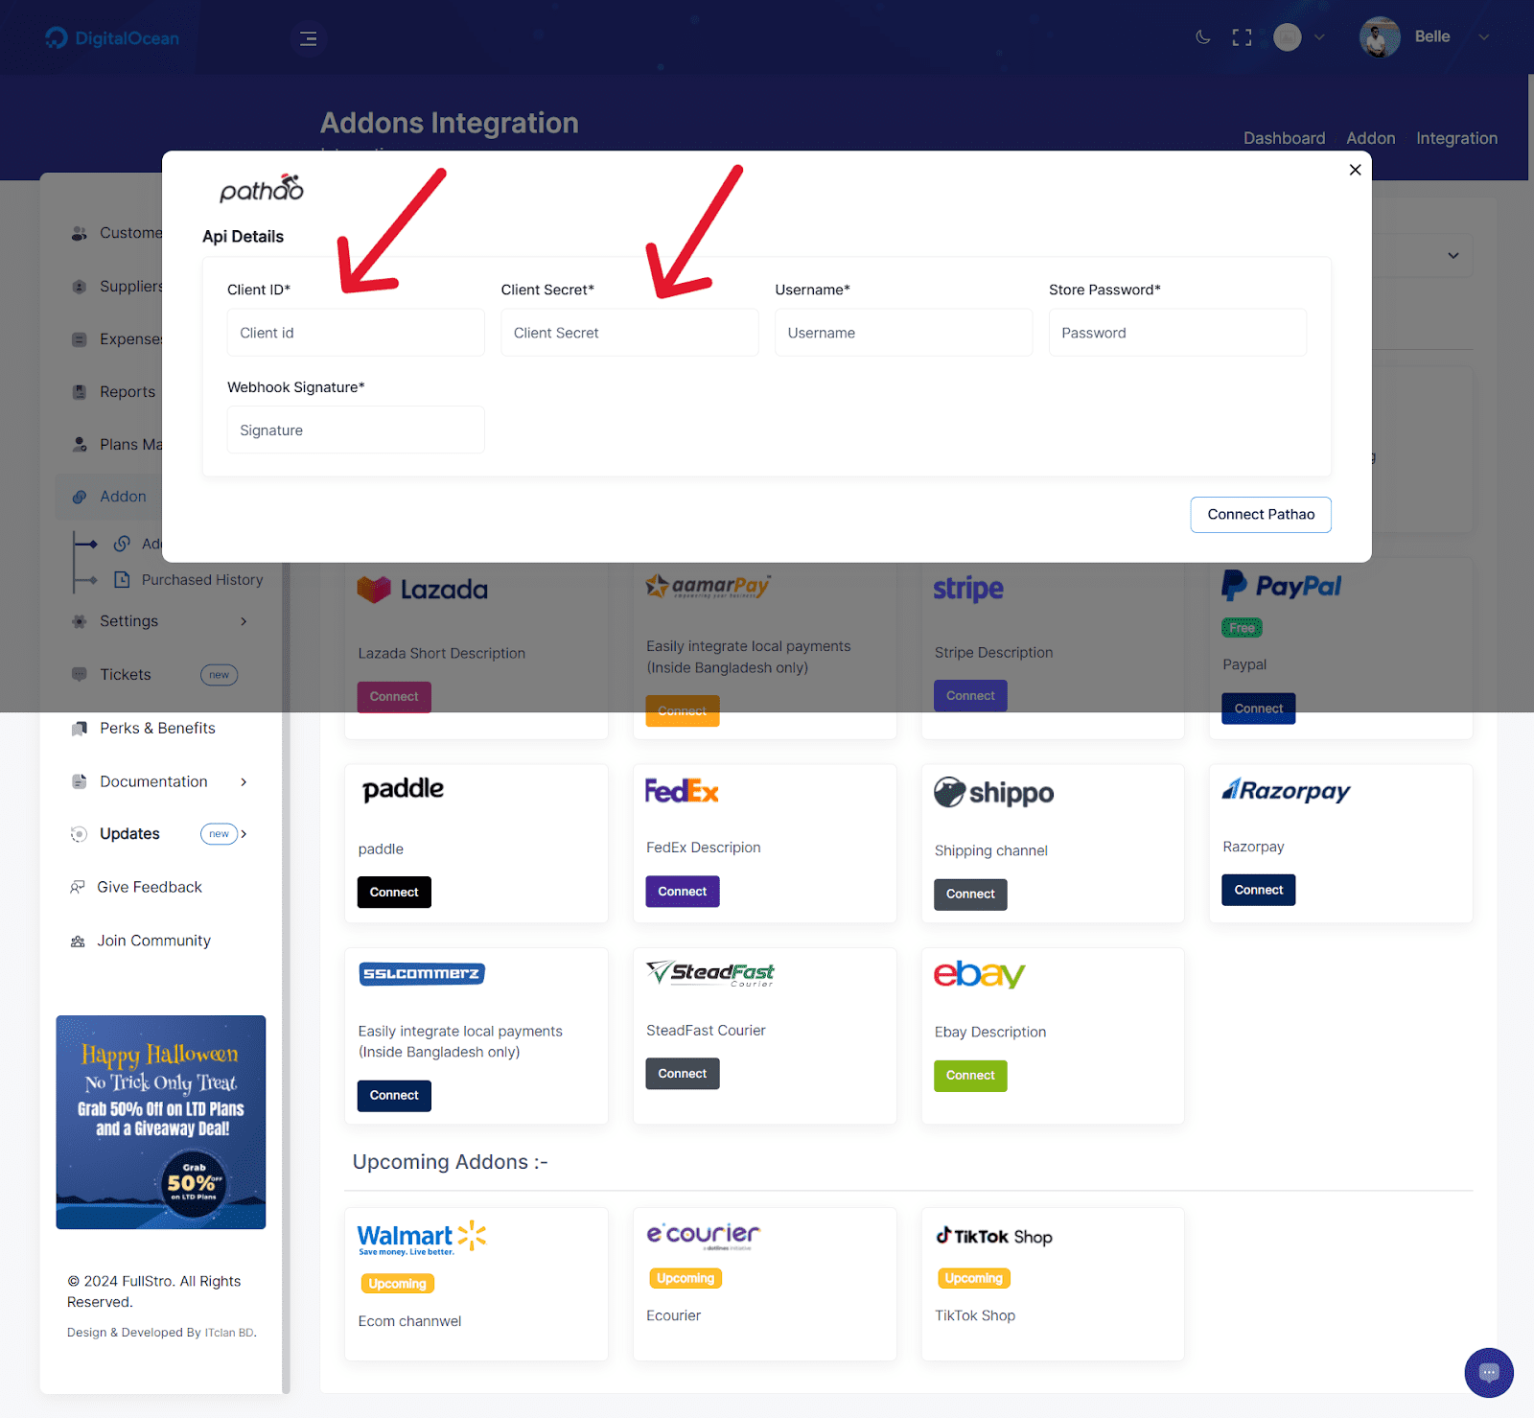Image resolution: width=1534 pixels, height=1418 pixels.
Task: Click the DigitalOcean logo in header
Action: tap(112, 38)
